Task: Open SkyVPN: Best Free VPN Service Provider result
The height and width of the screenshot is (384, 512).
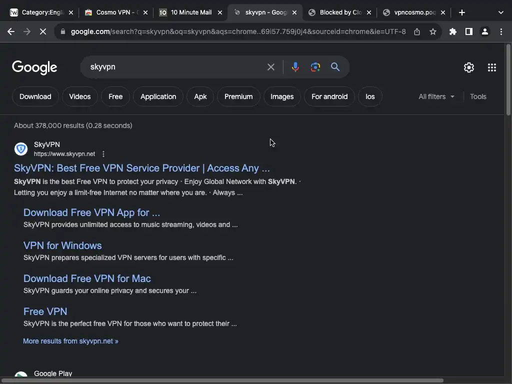Action: click(141, 168)
